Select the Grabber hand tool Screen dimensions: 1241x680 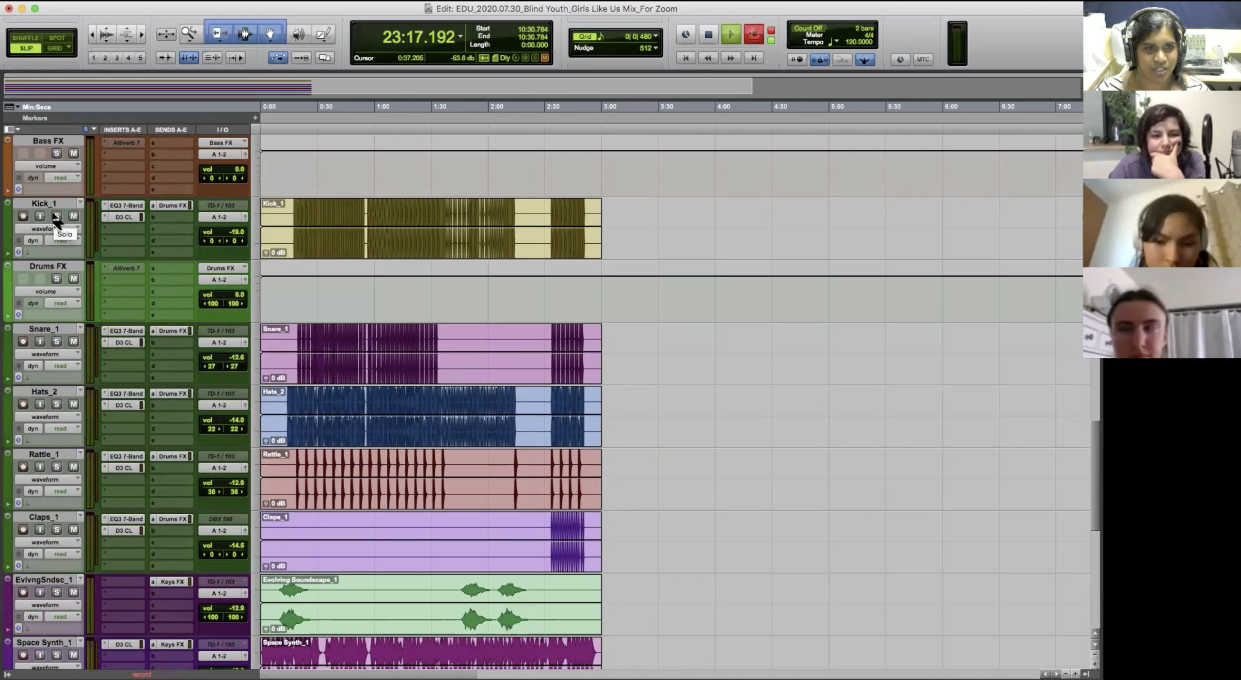pyautogui.click(x=270, y=33)
